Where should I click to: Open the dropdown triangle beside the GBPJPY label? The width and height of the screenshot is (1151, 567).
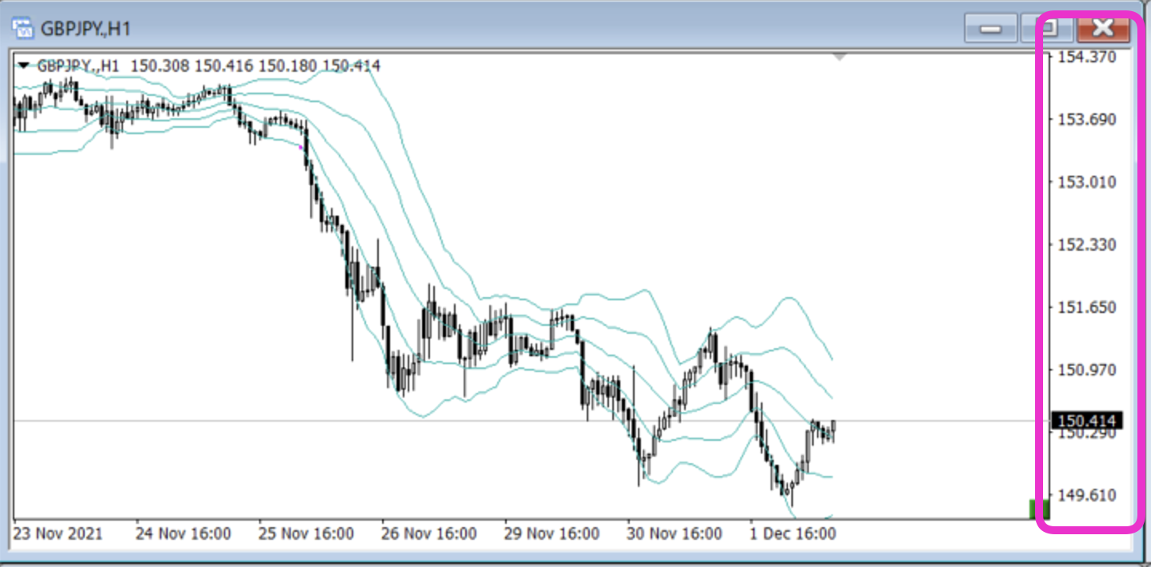pos(25,65)
